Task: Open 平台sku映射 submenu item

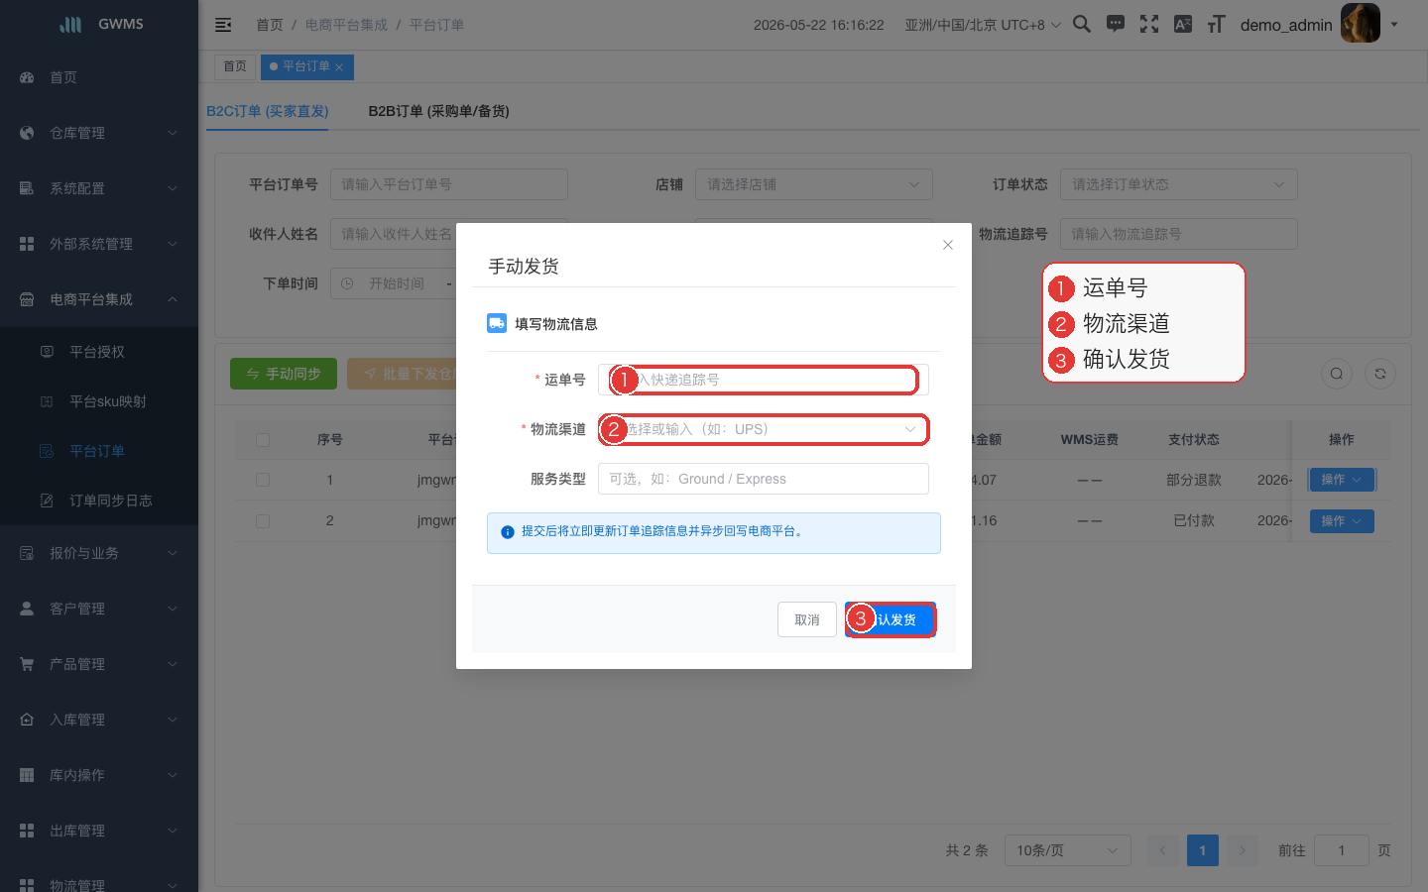Action: (x=99, y=401)
